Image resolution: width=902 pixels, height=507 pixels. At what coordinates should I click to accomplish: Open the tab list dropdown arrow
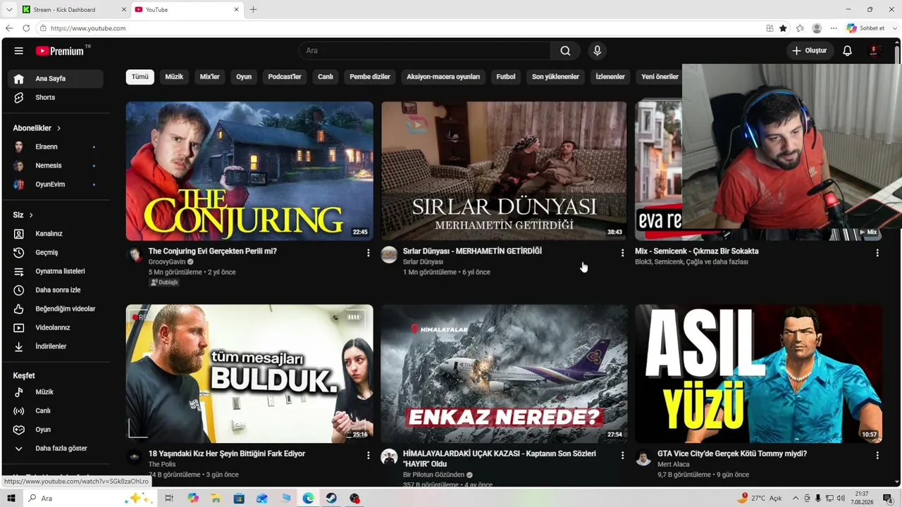[x=9, y=10]
